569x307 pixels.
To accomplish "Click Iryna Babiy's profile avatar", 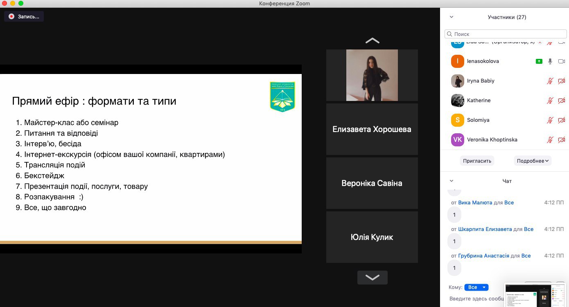I will click(x=458, y=81).
